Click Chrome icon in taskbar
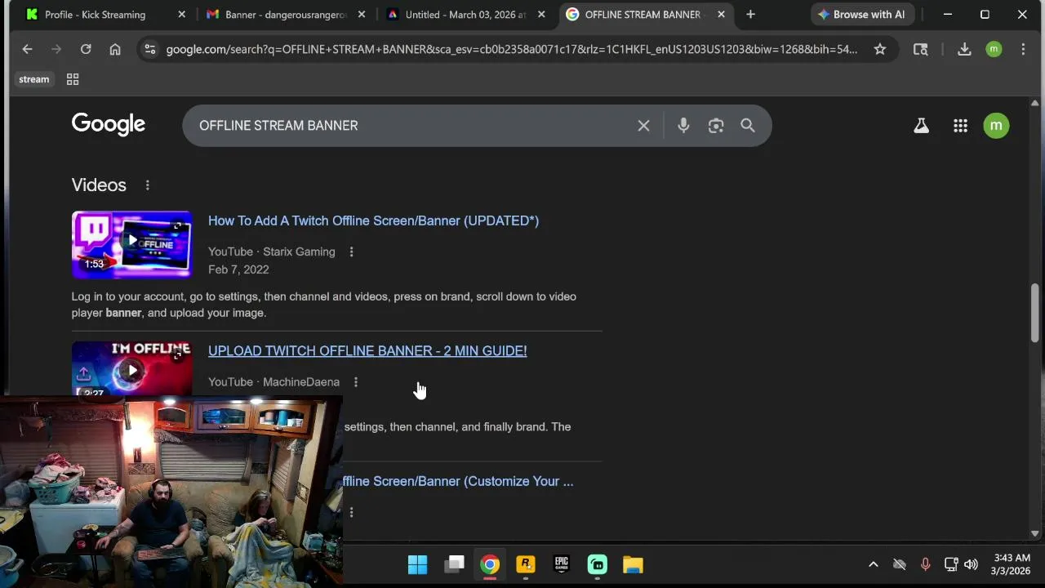This screenshot has height=588, width=1045. coord(490,564)
